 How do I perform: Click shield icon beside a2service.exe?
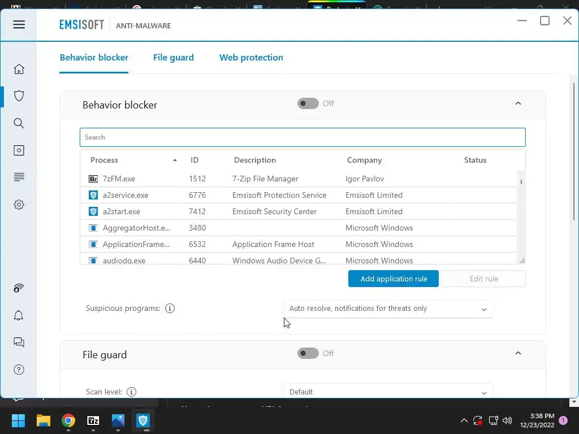(x=93, y=195)
